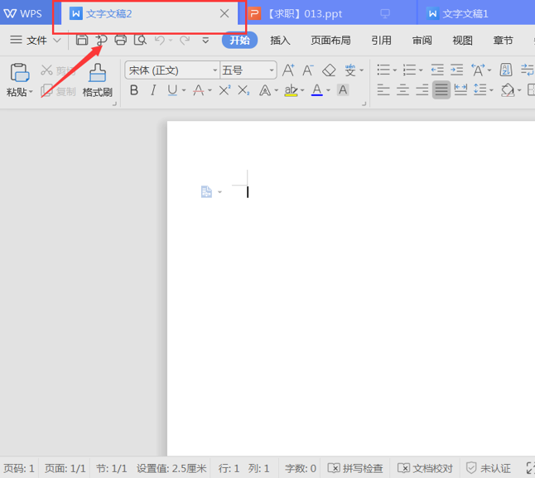Click the Save icon in quick access toolbar

pos(82,41)
